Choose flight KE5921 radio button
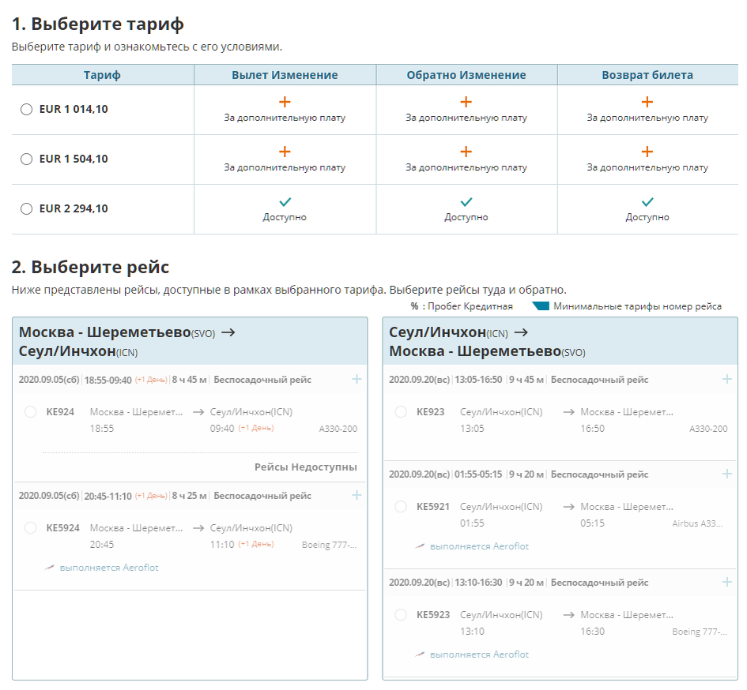The height and width of the screenshot is (690, 747). [401, 507]
